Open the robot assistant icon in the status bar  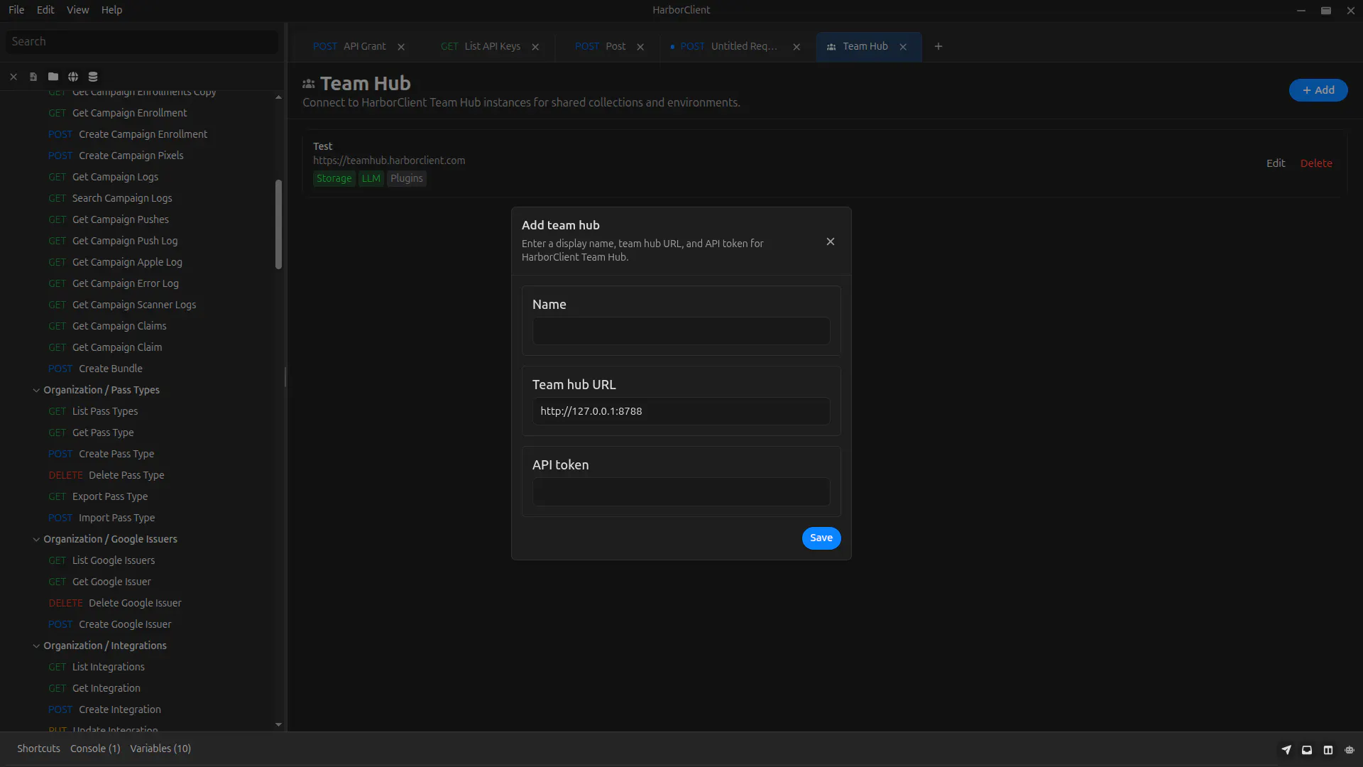[x=1350, y=749]
